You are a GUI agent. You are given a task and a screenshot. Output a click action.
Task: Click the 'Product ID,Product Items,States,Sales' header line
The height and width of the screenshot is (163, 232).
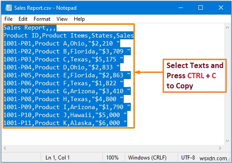68,35
